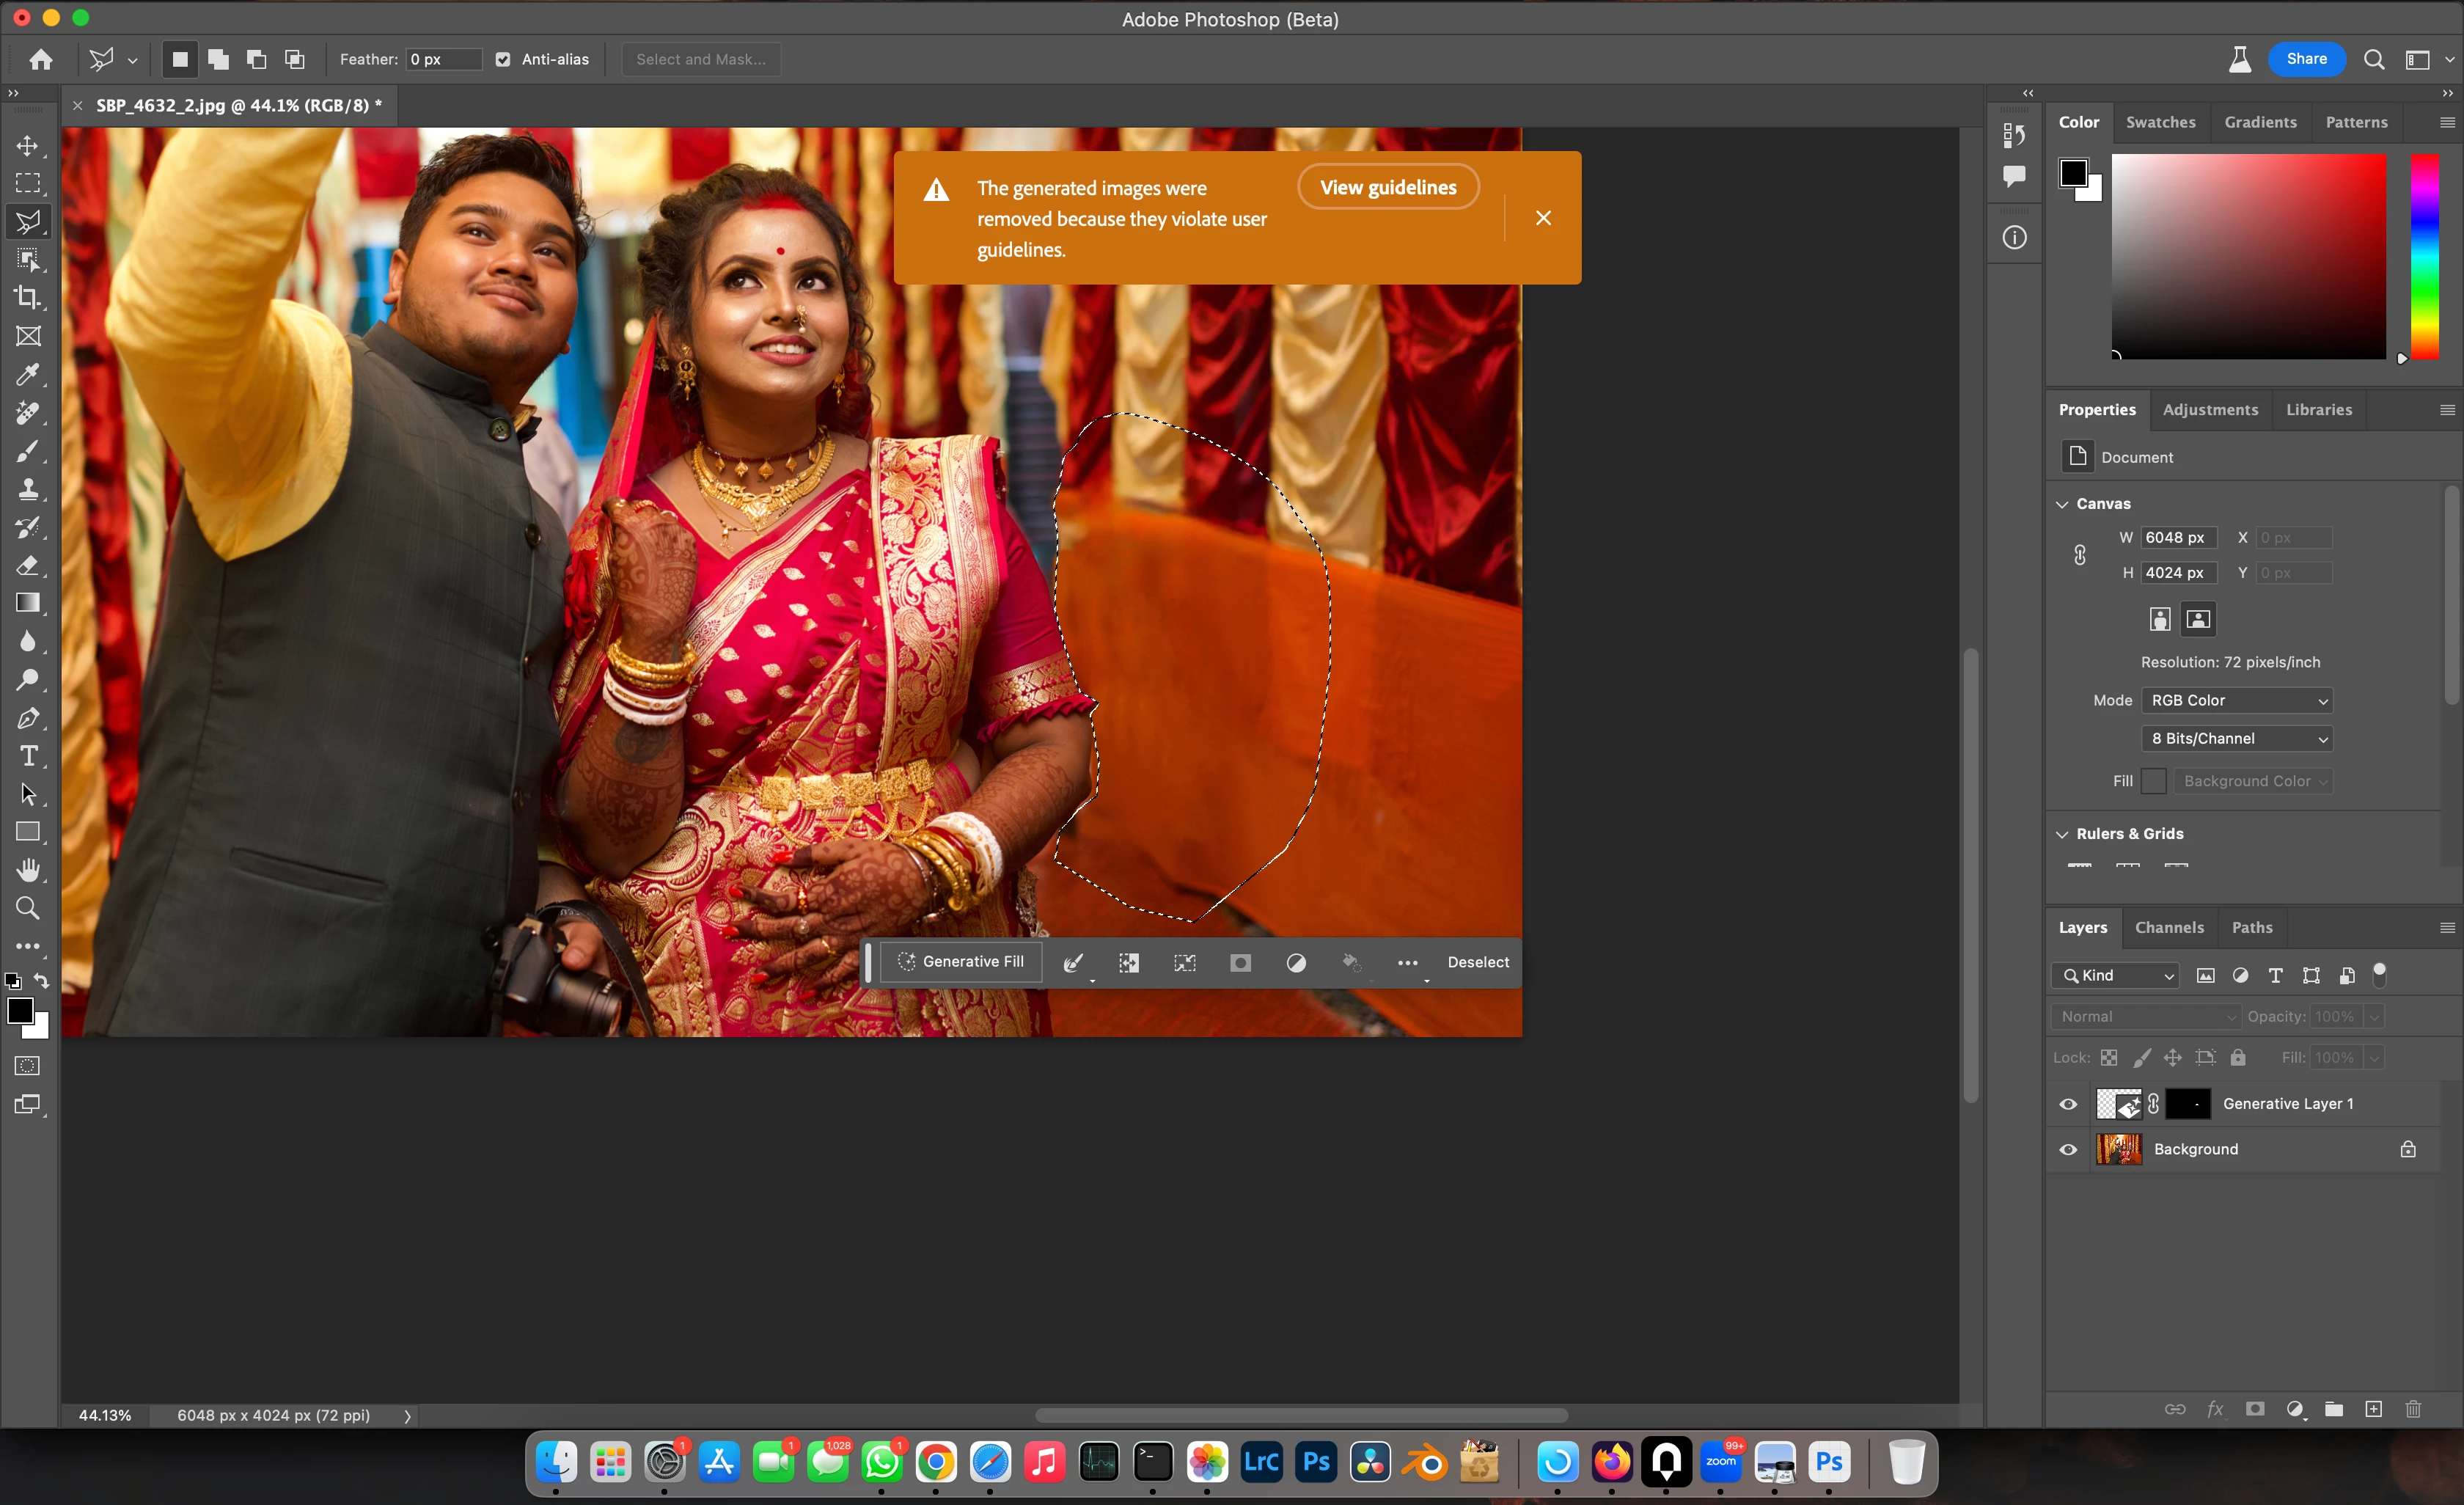
Task: Switch to the Channels tab
Action: (x=2169, y=928)
